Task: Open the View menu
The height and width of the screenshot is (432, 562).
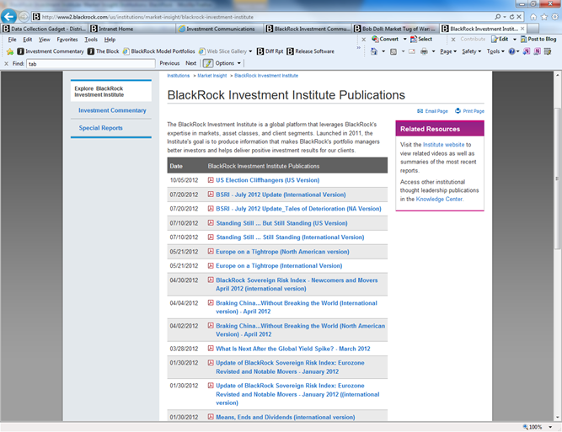Action: (45, 40)
